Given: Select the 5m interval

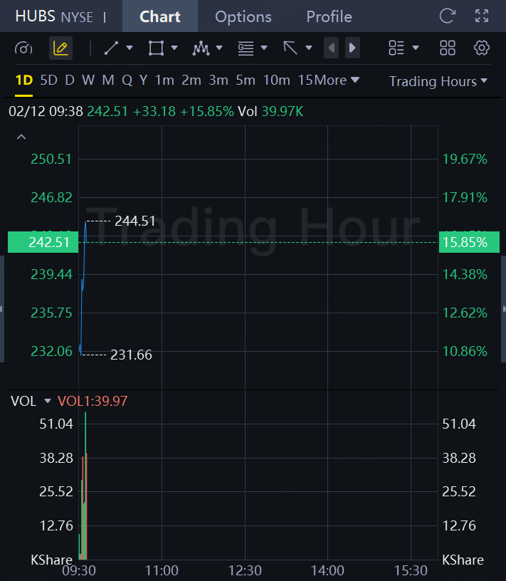Looking at the screenshot, I should click(x=246, y=80).
